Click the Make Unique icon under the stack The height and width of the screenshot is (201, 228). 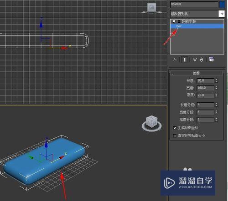click(195, 60)
